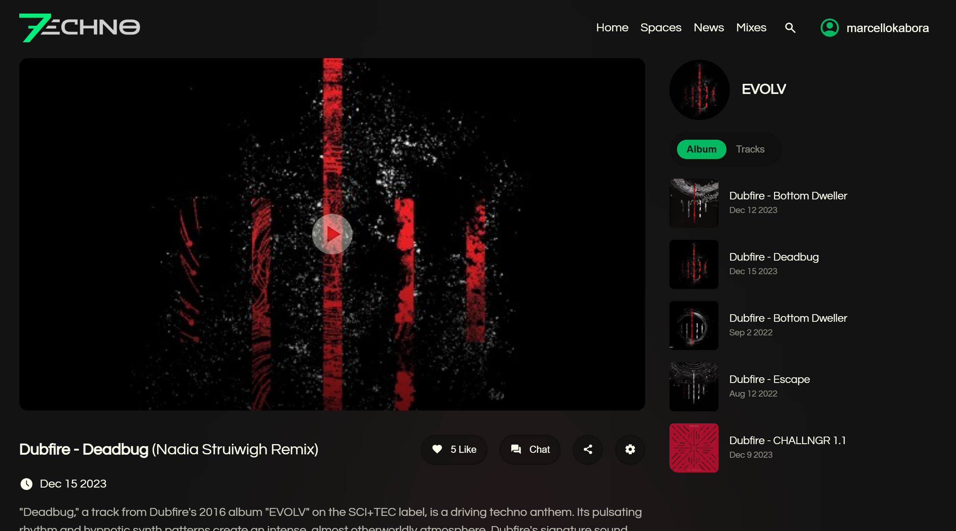This screenshot has height=531, width=956.
Task: Click the user profile avatar icon
Action: 830,28
